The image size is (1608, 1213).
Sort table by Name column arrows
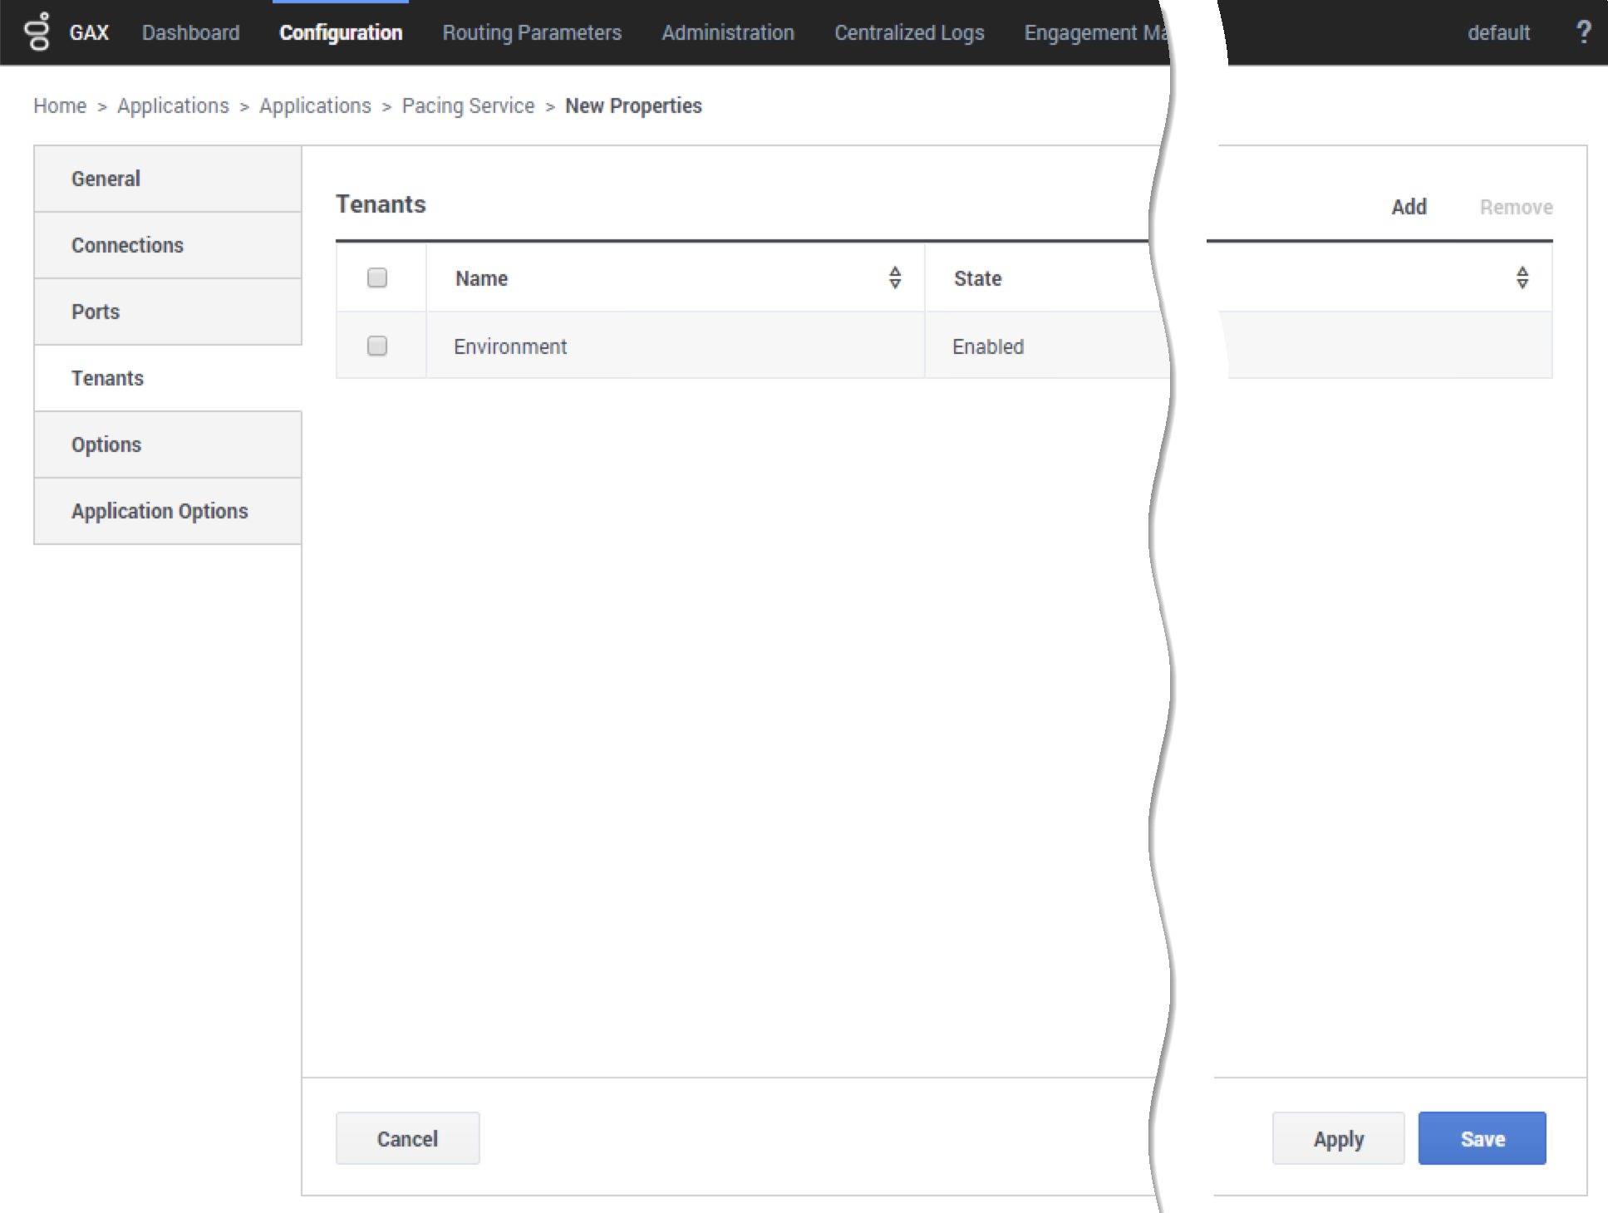click(894, 277)
